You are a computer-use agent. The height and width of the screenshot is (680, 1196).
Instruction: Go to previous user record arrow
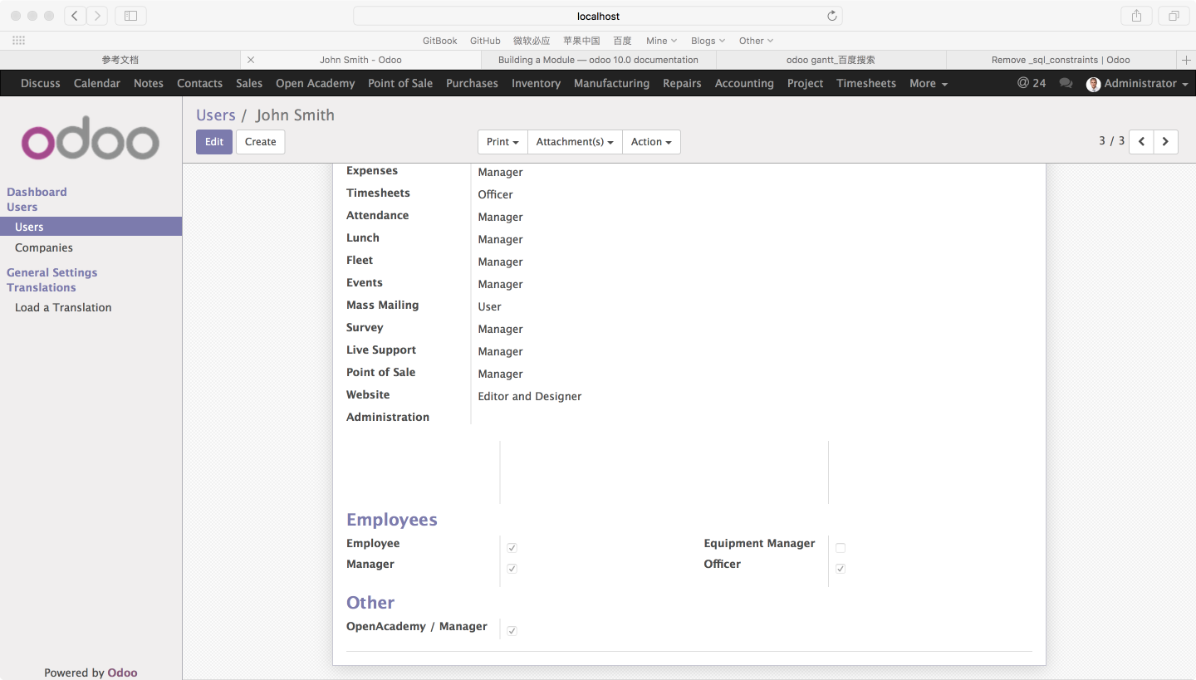tap(1141, 142)
